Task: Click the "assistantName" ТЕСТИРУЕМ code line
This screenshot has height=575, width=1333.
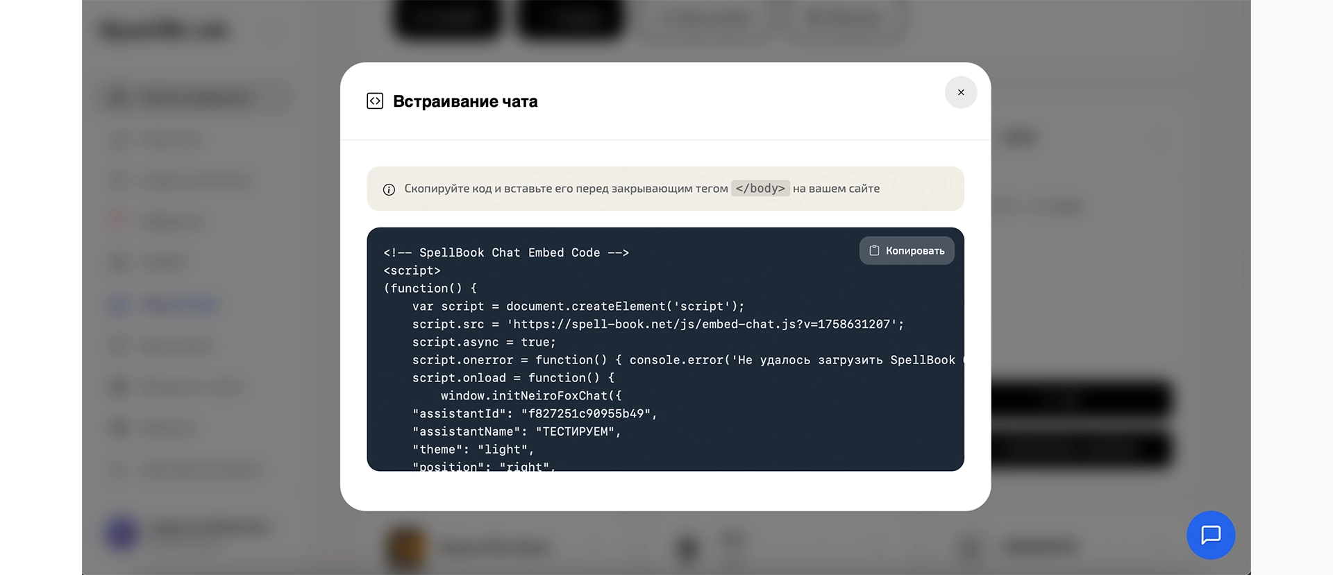Action: click(517, 431)
